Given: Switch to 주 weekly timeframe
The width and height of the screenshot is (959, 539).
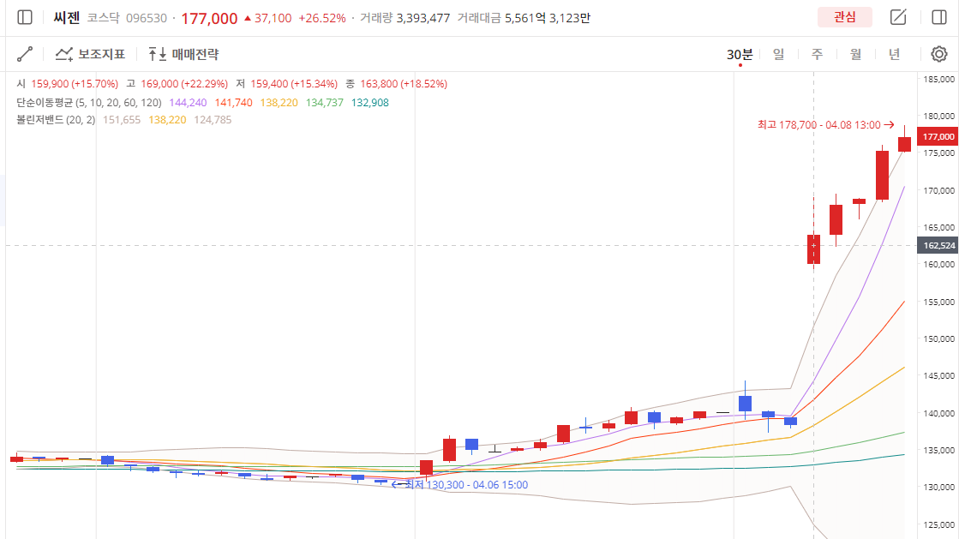Looking at the screenshot, I should (817, 55).
